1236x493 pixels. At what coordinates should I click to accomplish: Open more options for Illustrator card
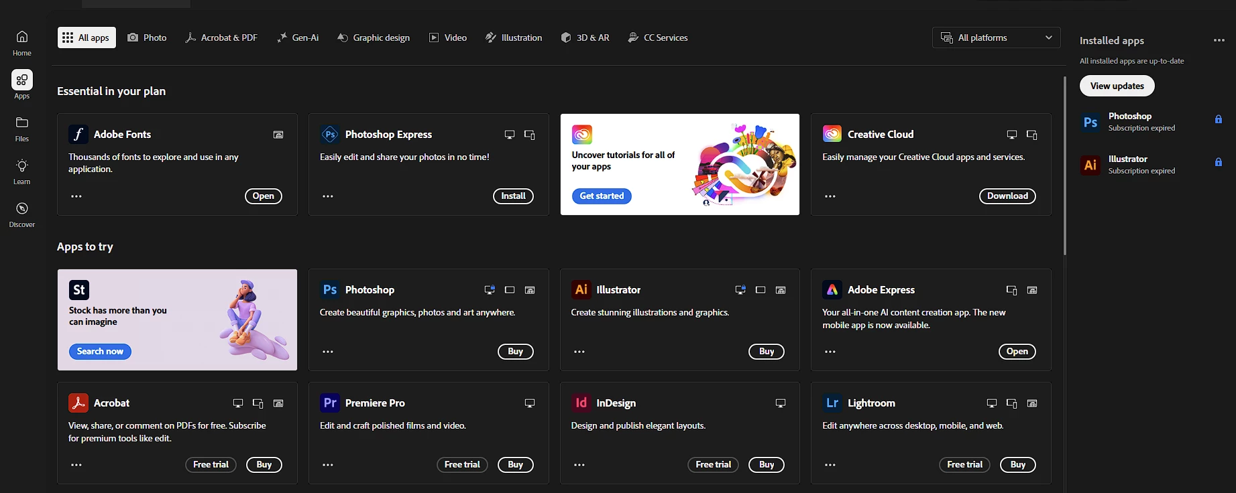579,352
